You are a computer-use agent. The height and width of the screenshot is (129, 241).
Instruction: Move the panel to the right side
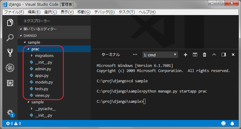[224, 55]
